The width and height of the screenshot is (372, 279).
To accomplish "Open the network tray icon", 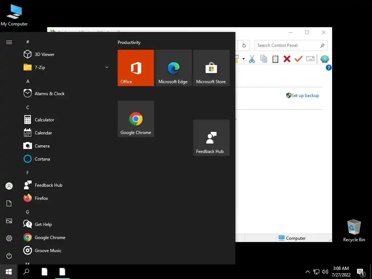I will [316, 272].
